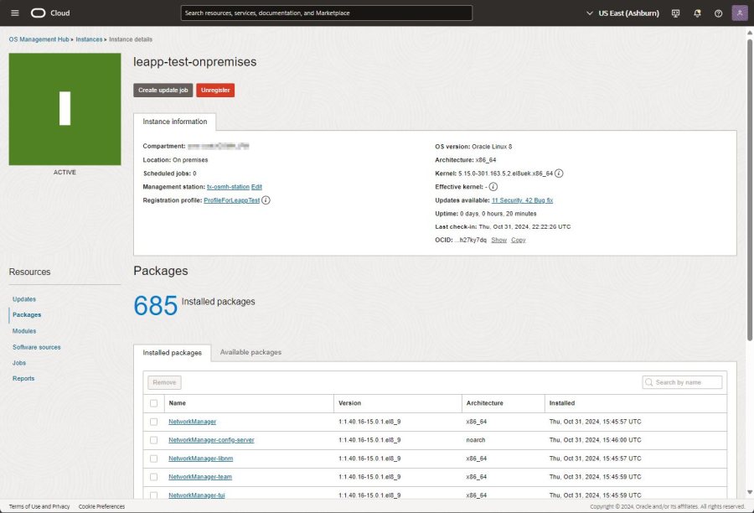Viewport: 754px width, 513px height.
Task: Check the NetworkManager-tui row
Action: point(154,495)
